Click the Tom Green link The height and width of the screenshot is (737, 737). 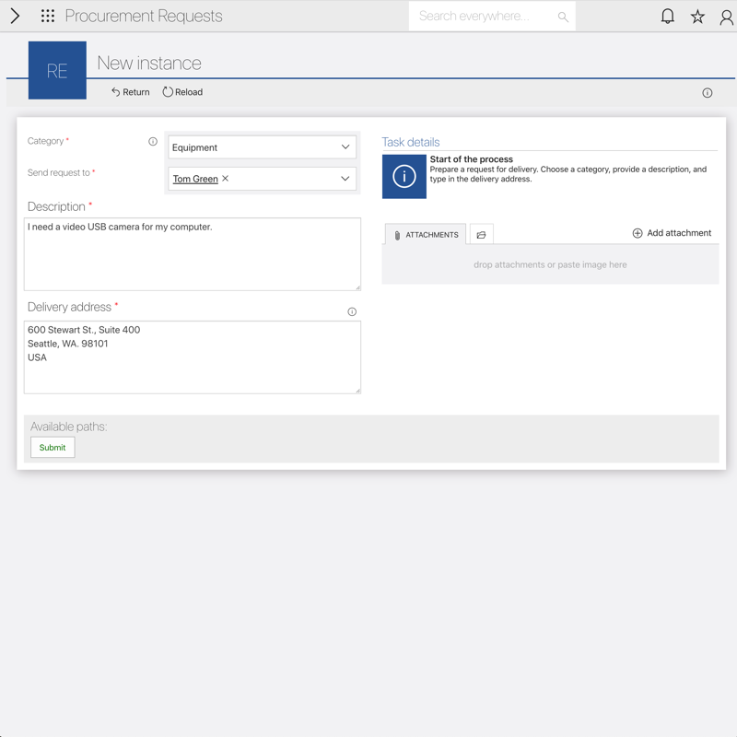[x=195, y=179]
